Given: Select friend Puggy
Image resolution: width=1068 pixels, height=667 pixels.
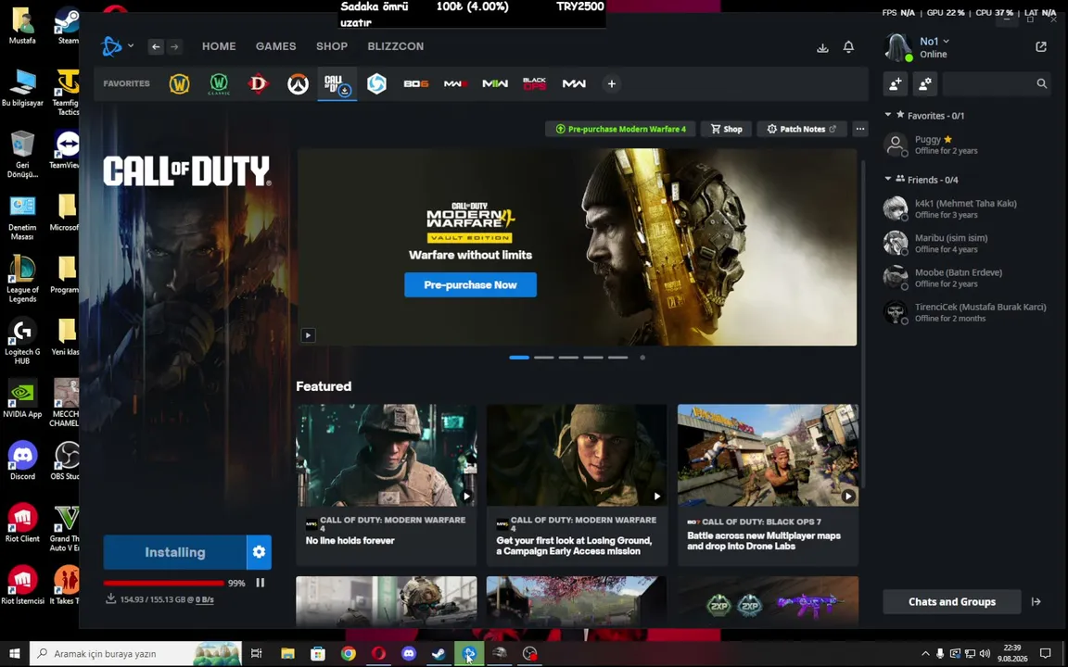Looking at the screenshot, I should [966, 145].
